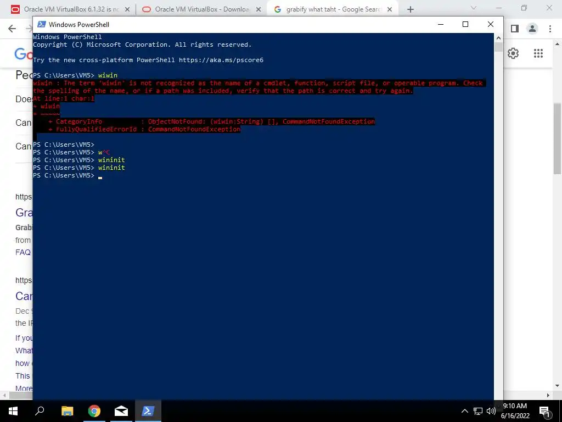Go back in Chrome
This screenshot has height=422, width=562.
click(x=12, y=29)
